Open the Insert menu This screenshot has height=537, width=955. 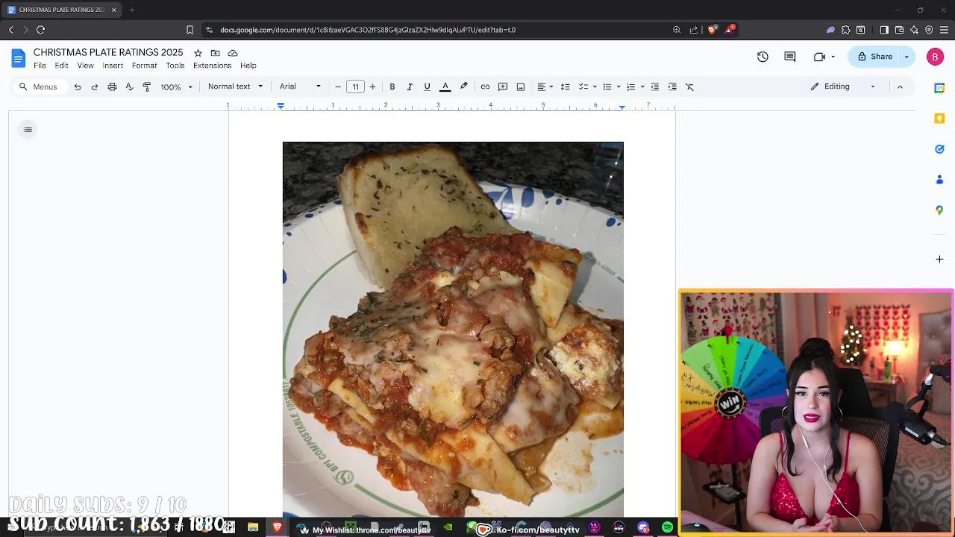(113, 66)
